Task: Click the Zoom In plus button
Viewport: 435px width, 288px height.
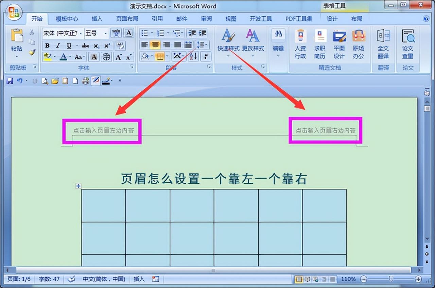Action: (418, 279)
